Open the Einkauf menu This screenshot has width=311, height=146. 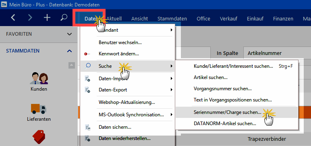click(255, 19)
